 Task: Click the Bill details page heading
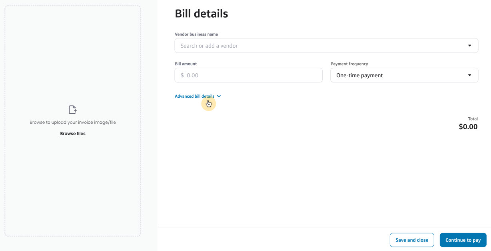point(201,13)
